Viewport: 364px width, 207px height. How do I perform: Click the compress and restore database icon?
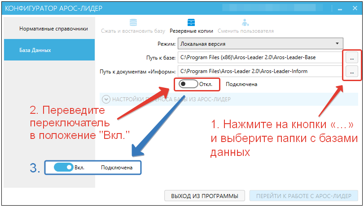pos(133,22)
